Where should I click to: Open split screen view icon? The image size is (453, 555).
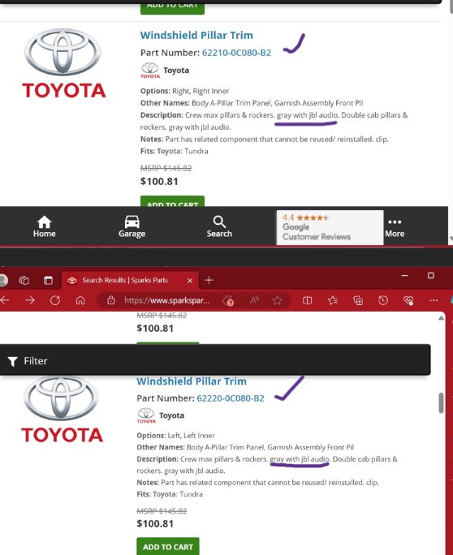click(x=308, y=300)
